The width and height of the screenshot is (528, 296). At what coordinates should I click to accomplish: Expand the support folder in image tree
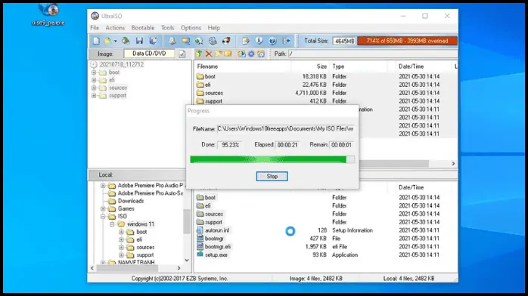(94, 95)
